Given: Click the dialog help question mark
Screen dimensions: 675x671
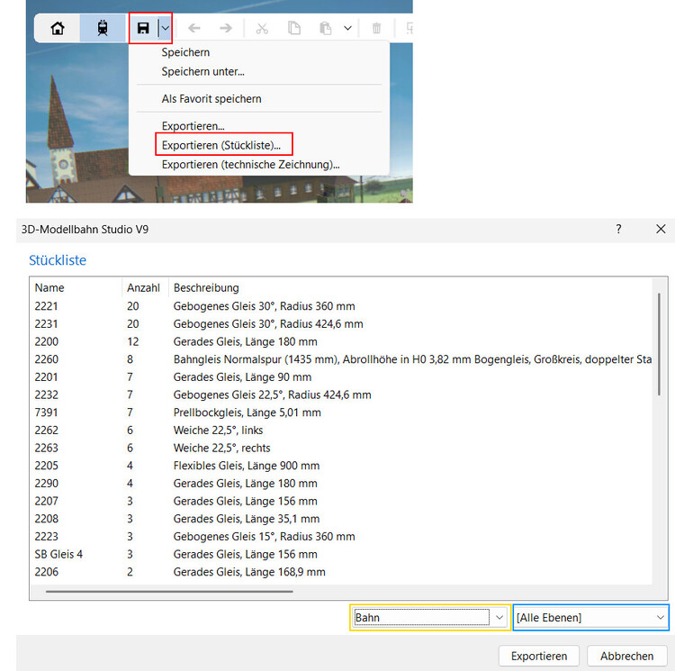Looking at the screenshot, I should click(618, 230).
